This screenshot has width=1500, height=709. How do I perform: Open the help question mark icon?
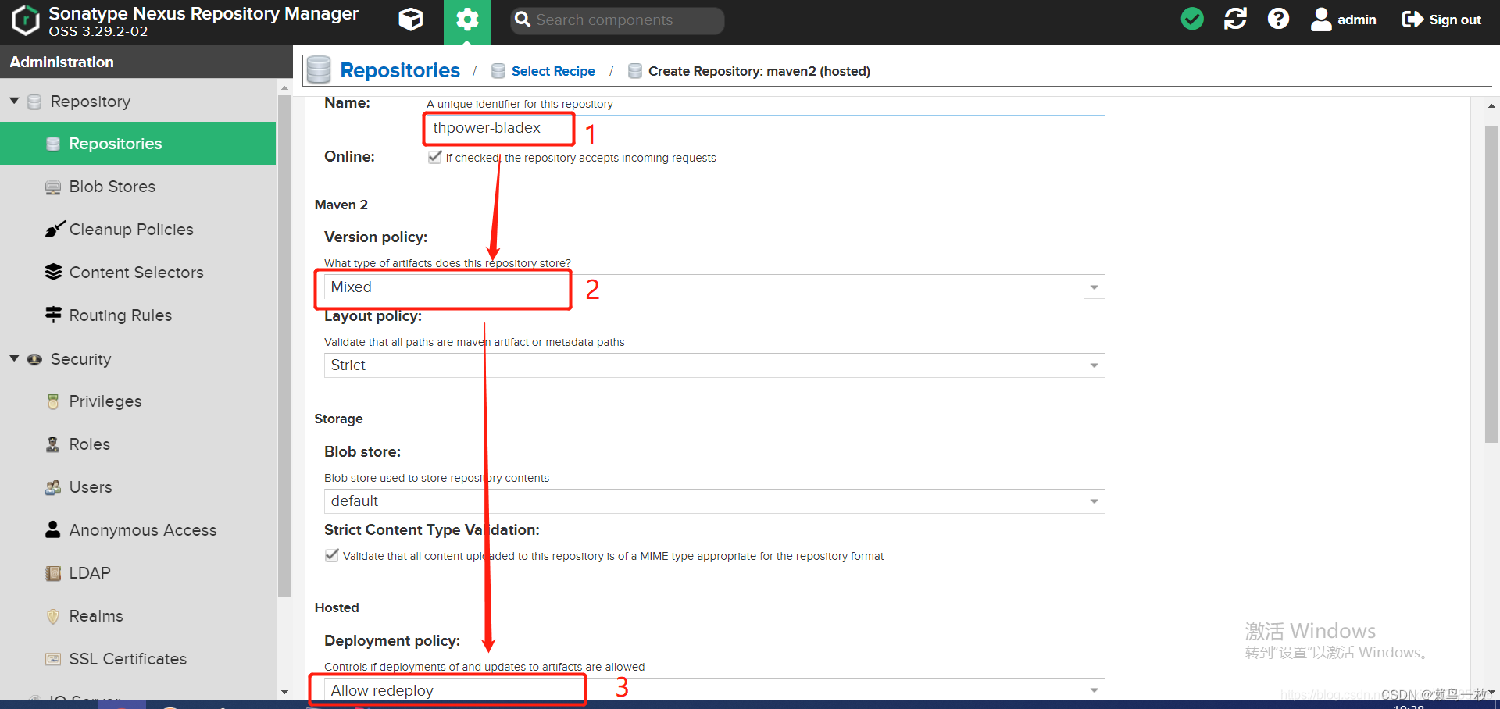click(x=1278, y=19)
